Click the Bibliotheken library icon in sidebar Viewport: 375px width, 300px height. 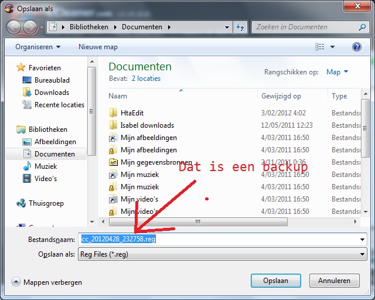tap(21, 129)
